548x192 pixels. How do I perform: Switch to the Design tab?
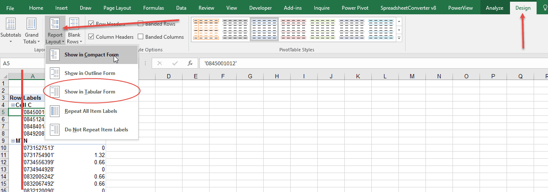(523, 8)
